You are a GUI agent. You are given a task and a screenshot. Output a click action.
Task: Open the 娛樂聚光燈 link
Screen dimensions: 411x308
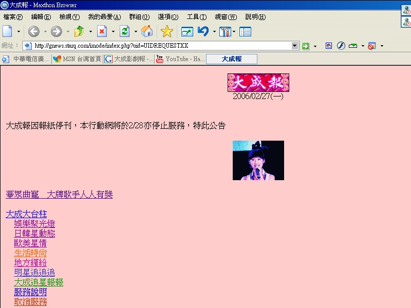pos(34,224)
